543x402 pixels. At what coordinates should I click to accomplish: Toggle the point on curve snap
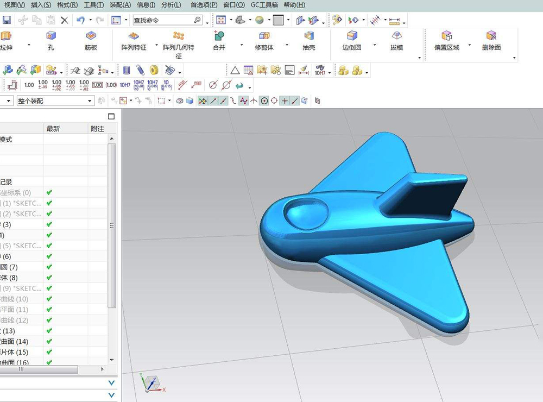pos(294,101)
